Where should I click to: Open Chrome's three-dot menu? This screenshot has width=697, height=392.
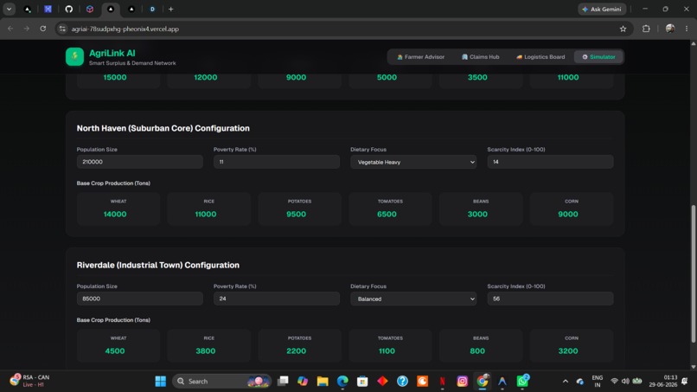pyautogui.click(x=687, y=29)
